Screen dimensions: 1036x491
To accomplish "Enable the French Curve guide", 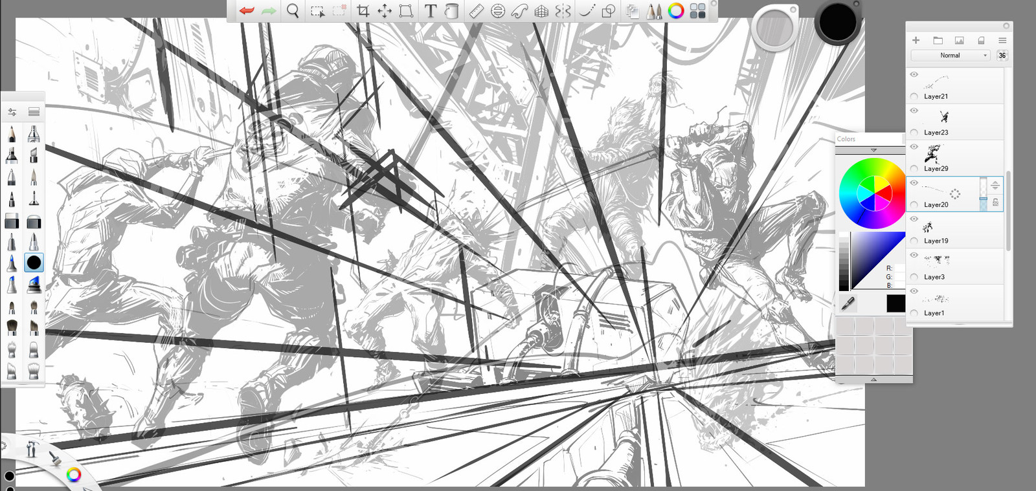I will click(x=520, y=11).
